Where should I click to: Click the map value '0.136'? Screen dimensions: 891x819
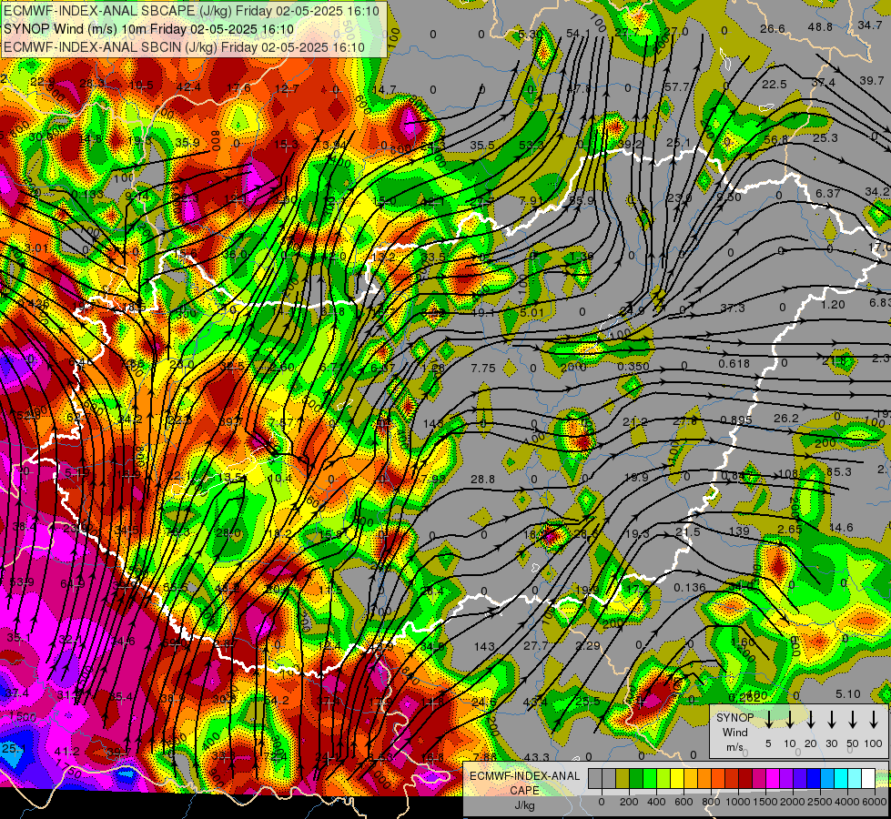point(689,588)
